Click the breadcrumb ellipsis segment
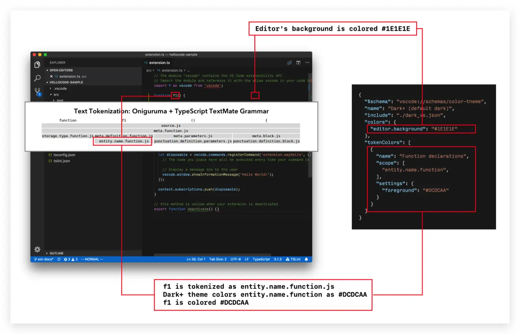Image resolution: width=520 pixels, height=334 pixels. [x=188, y=71]
